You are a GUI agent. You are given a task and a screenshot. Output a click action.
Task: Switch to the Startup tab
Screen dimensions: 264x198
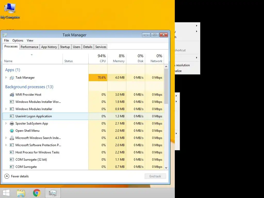65,47
